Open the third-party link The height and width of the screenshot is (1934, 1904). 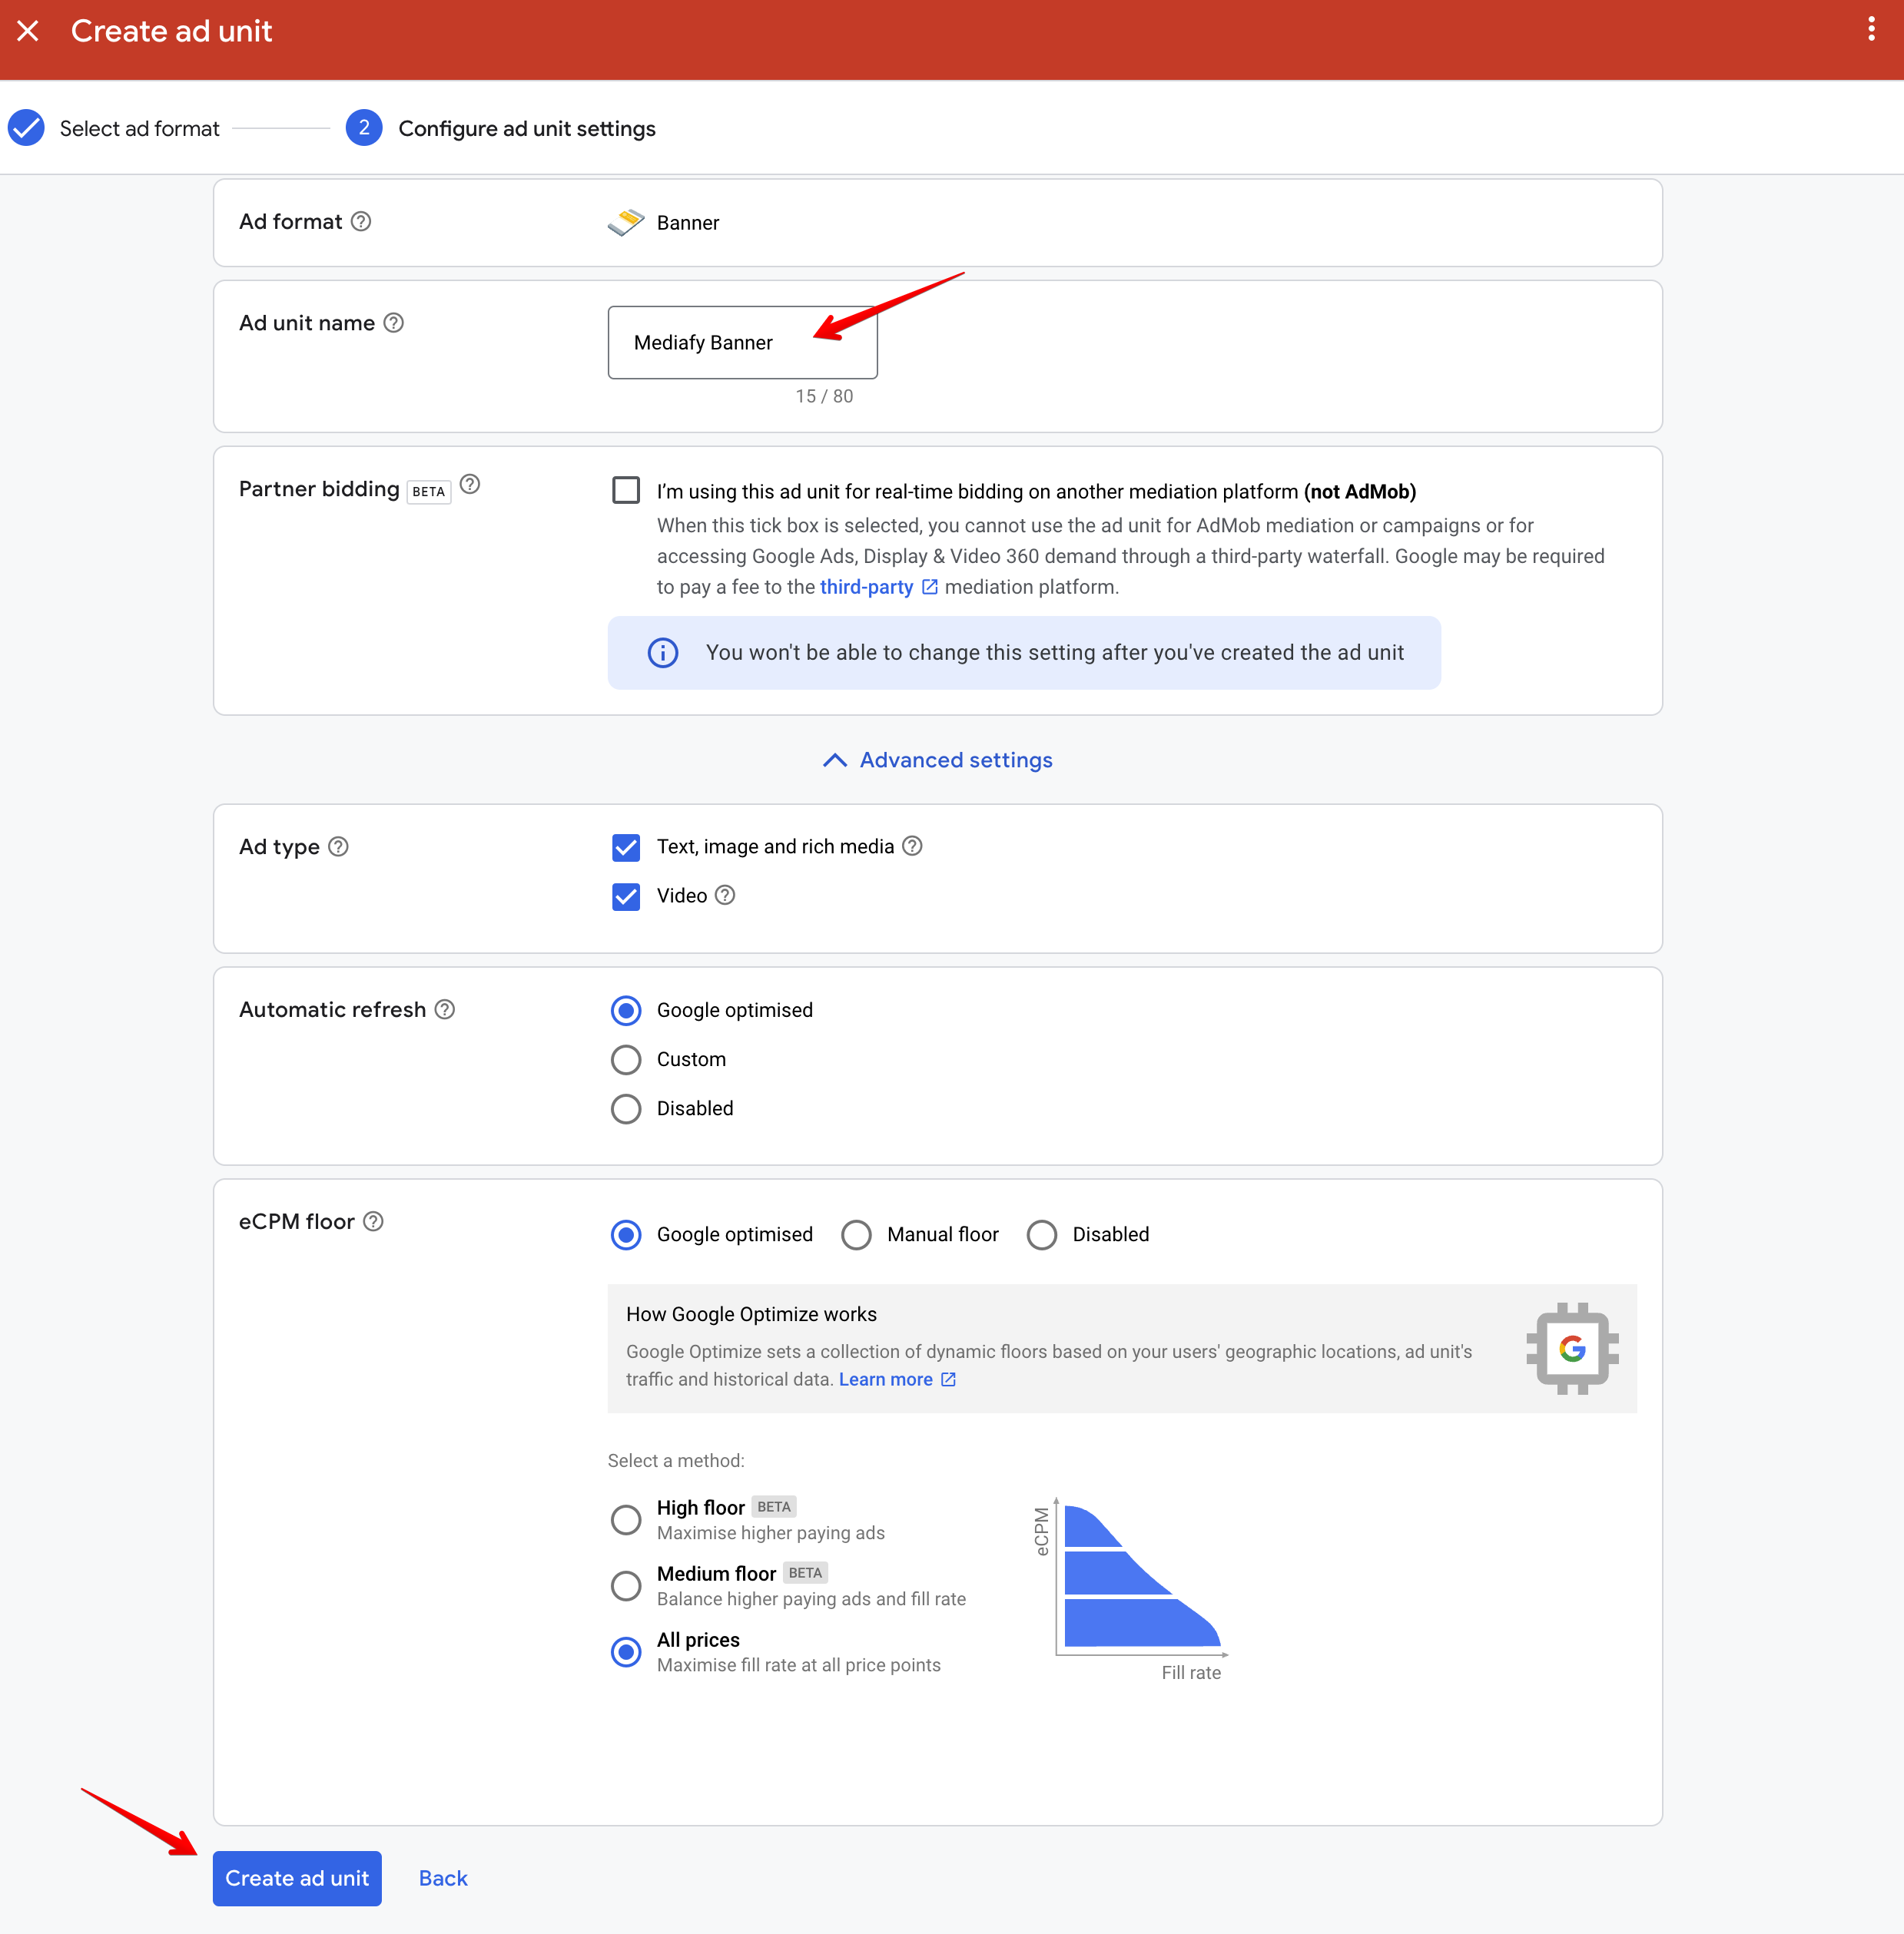867,588
